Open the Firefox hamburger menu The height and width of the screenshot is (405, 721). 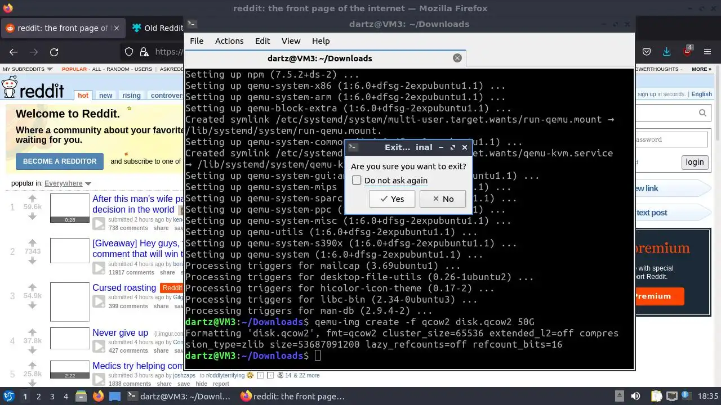[707, 52]
